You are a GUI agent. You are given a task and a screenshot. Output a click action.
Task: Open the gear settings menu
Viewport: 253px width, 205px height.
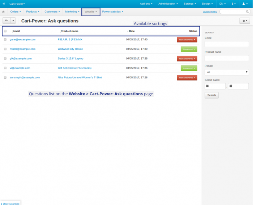[x=245, y=21]
